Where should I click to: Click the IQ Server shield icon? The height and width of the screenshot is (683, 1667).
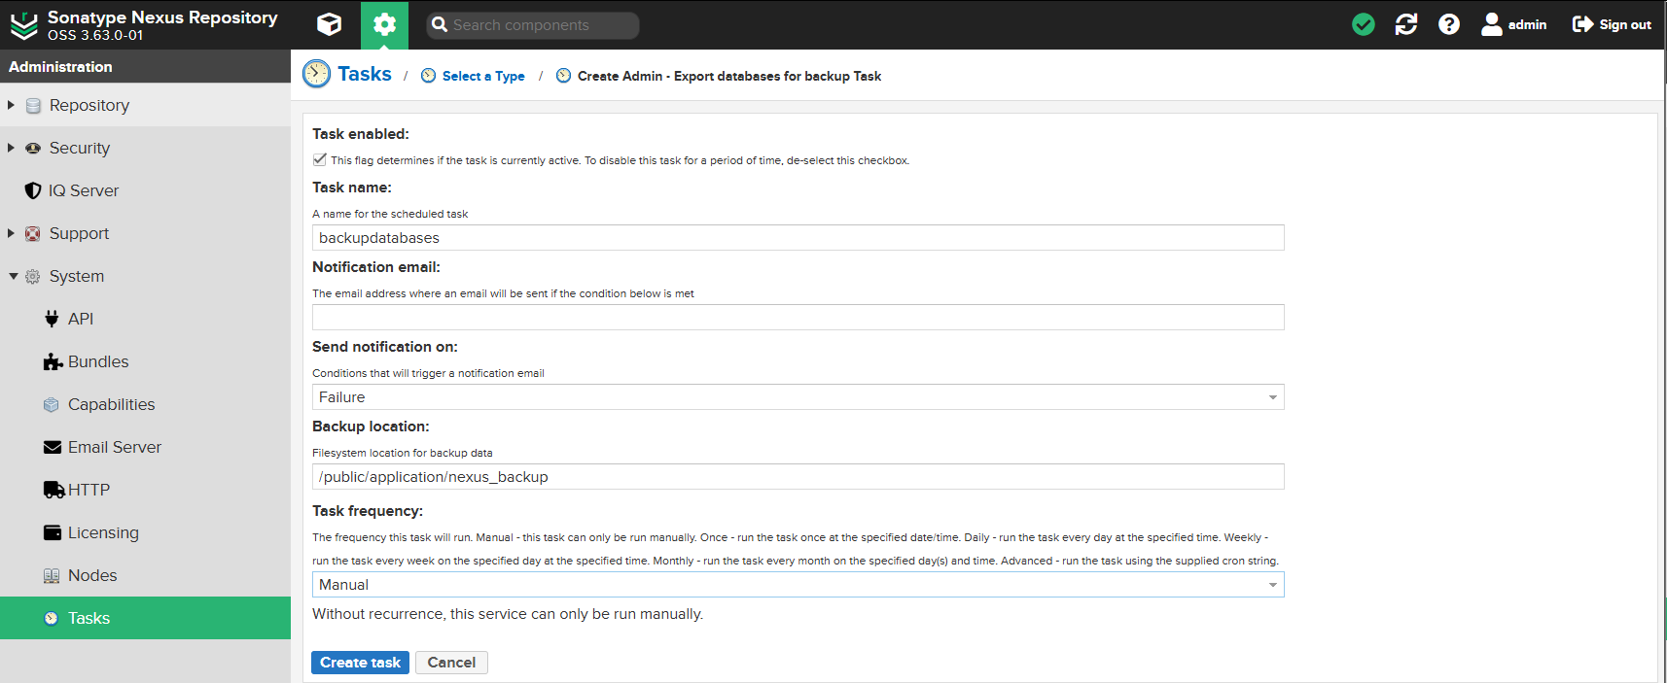click(33, 190)
